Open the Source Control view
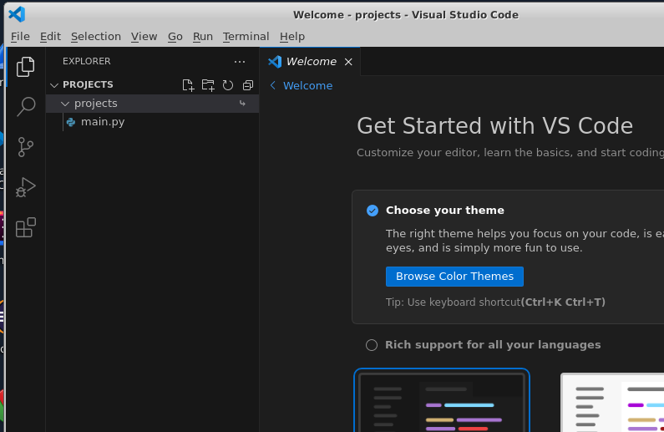664x432 pixels. click(x=26, y=147)
